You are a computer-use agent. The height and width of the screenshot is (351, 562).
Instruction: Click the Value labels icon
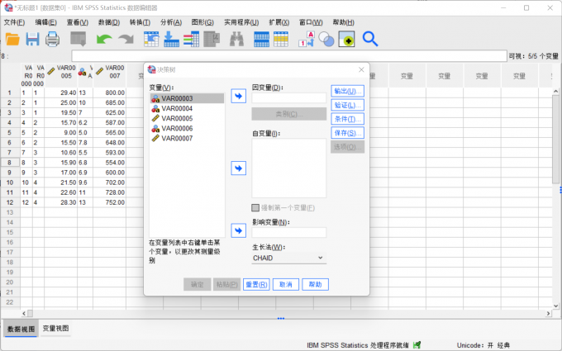tap(307, 39)
